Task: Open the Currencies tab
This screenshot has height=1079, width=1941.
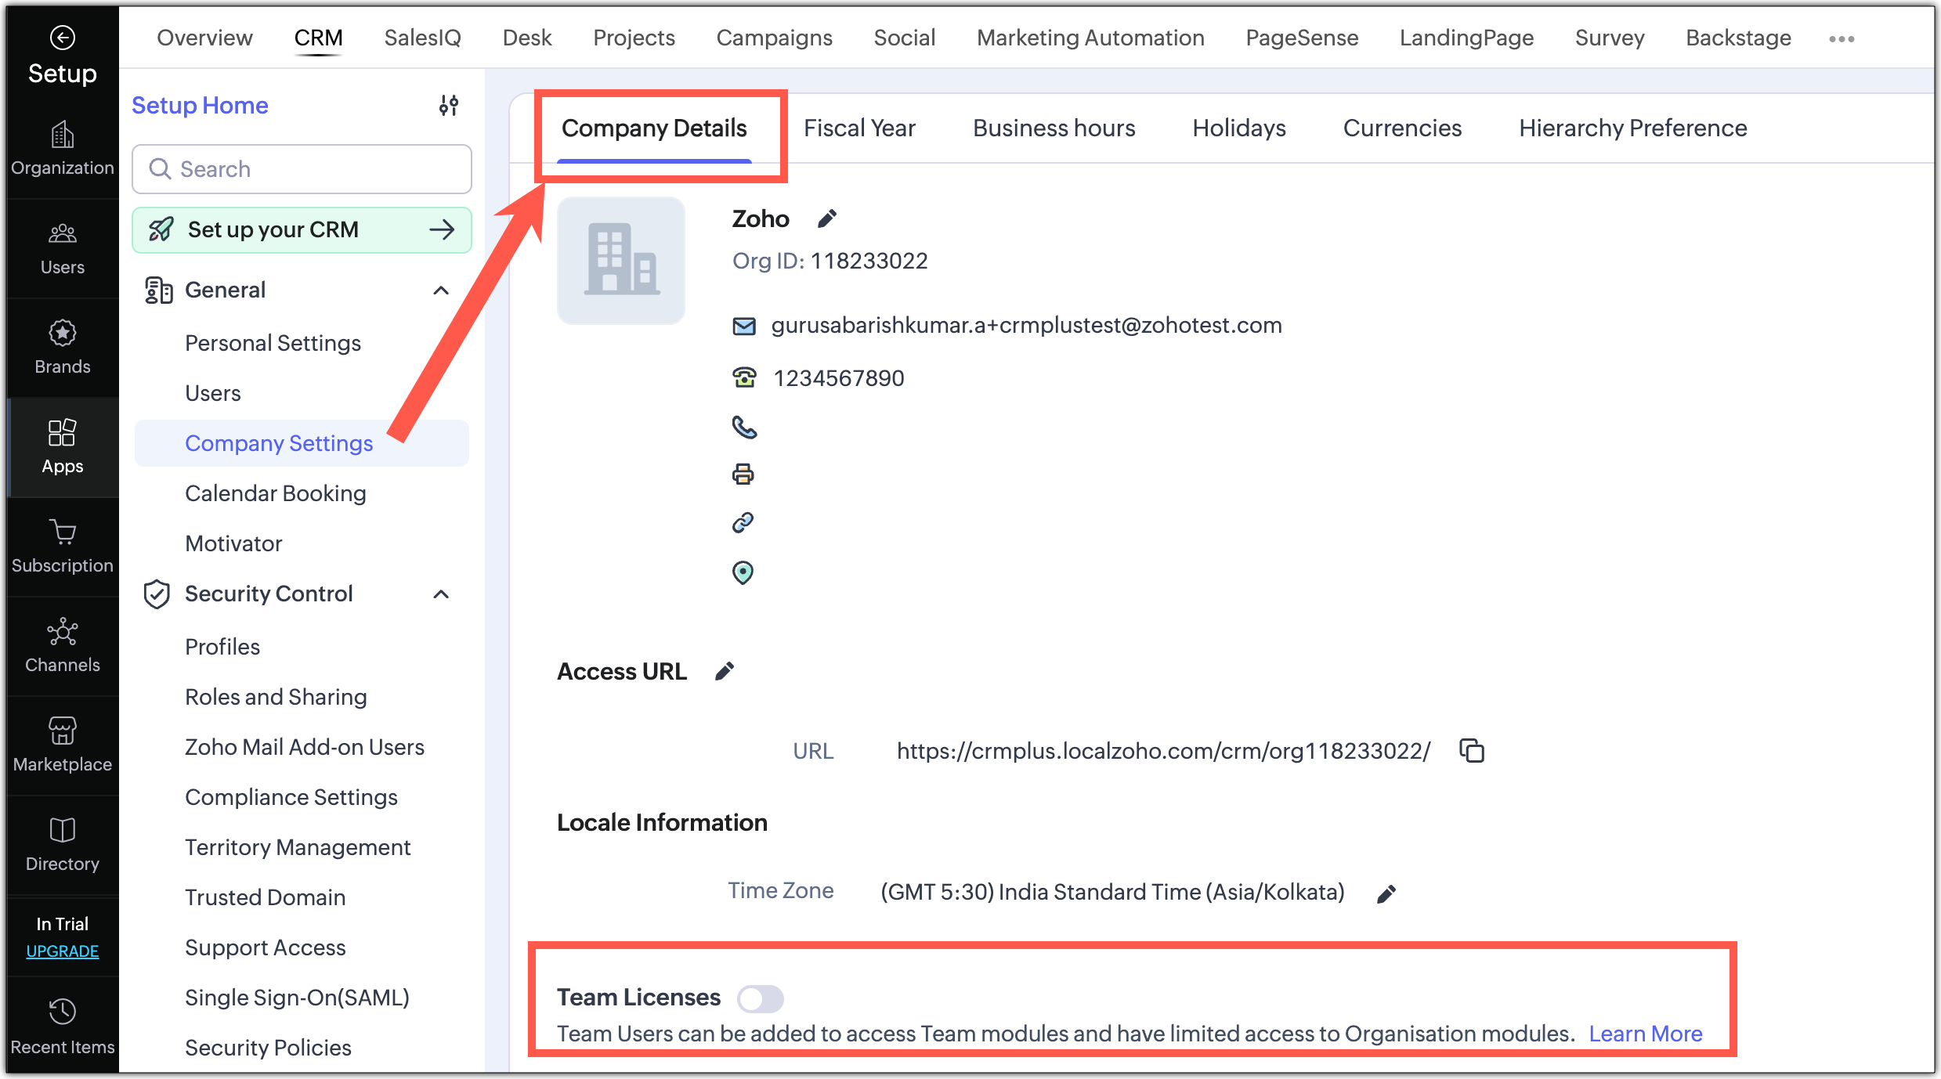Action: point(1402,128)
